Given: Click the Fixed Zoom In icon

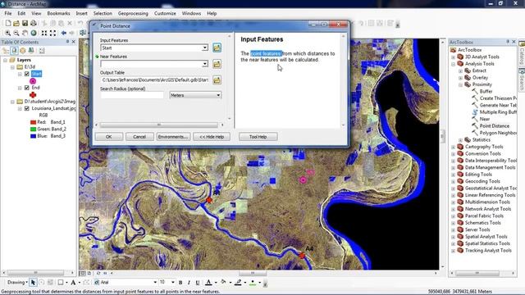Looking at the screenshot, I should pyautogui.click(x=44, y=33).
